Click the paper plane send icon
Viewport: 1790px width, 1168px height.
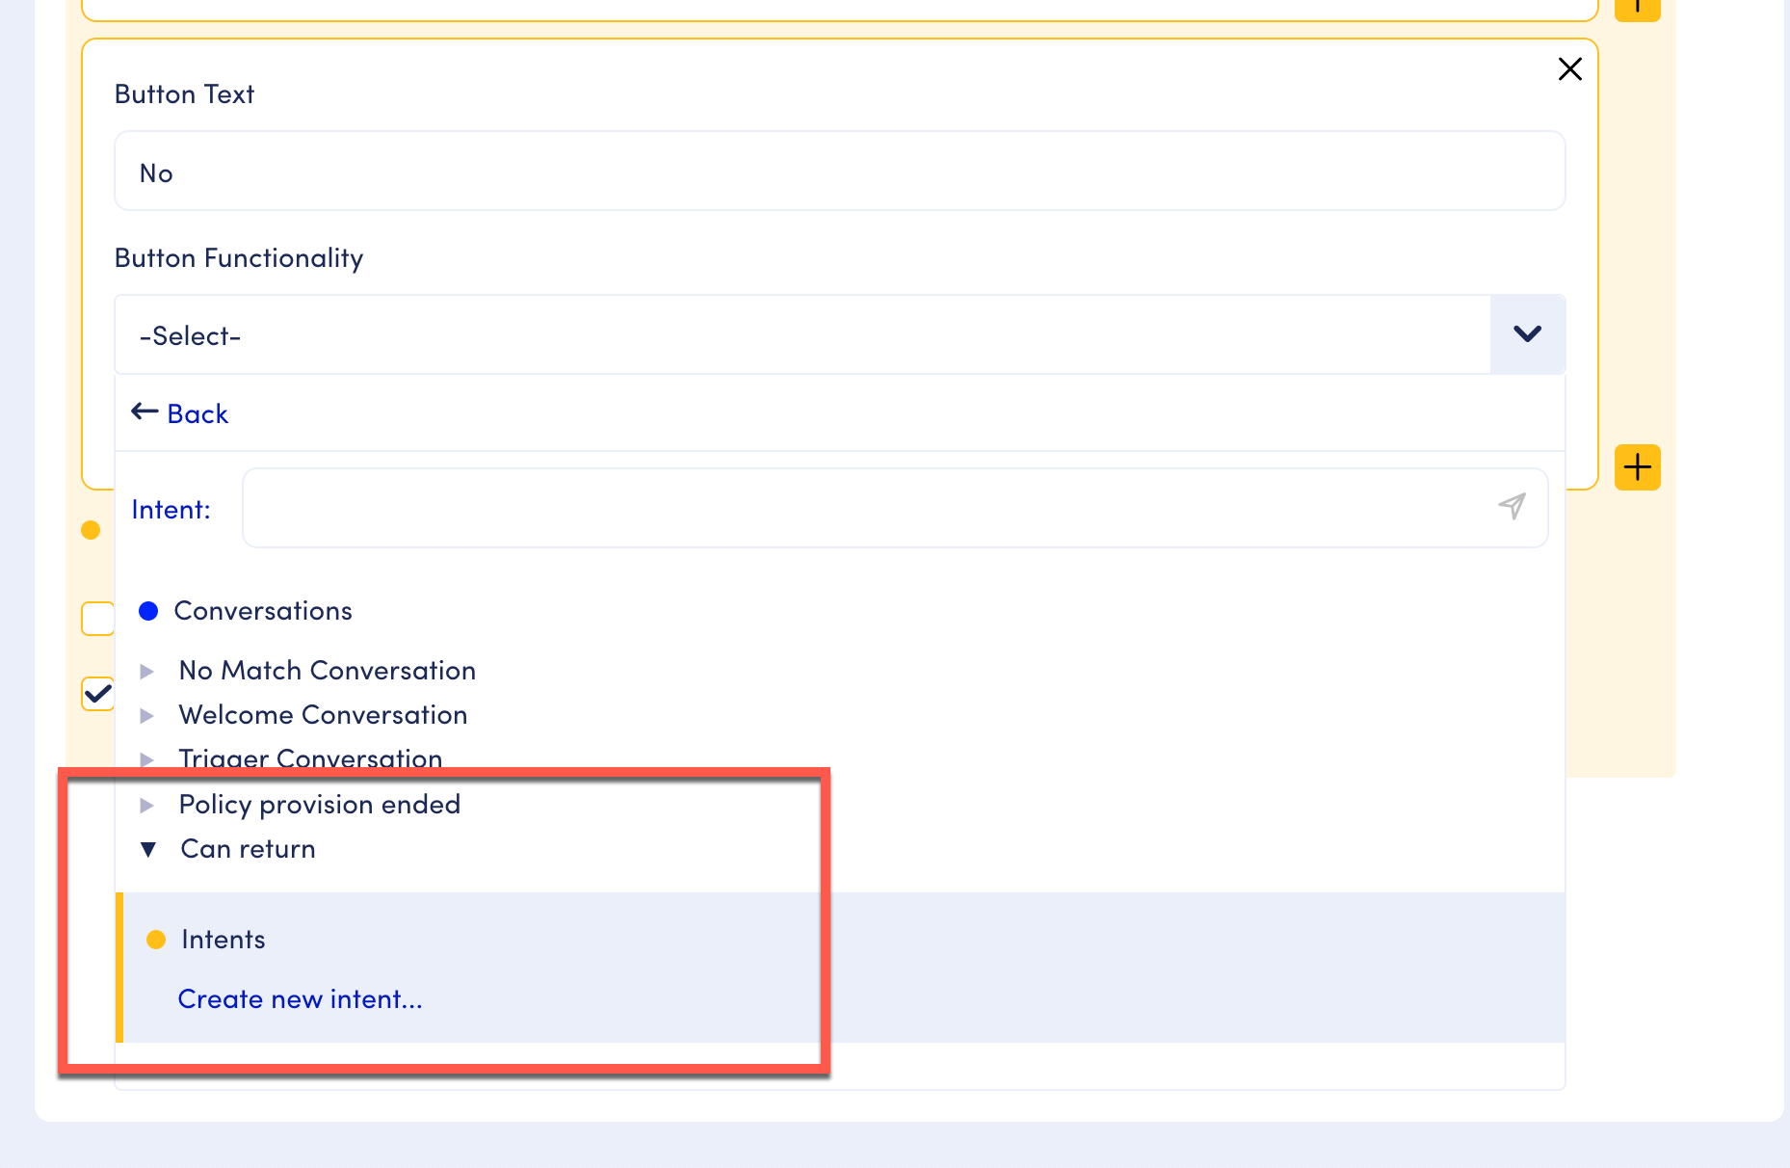(x=1512, y=507)
